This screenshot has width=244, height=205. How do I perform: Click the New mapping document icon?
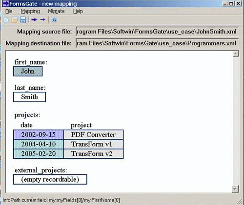(6, 20)
